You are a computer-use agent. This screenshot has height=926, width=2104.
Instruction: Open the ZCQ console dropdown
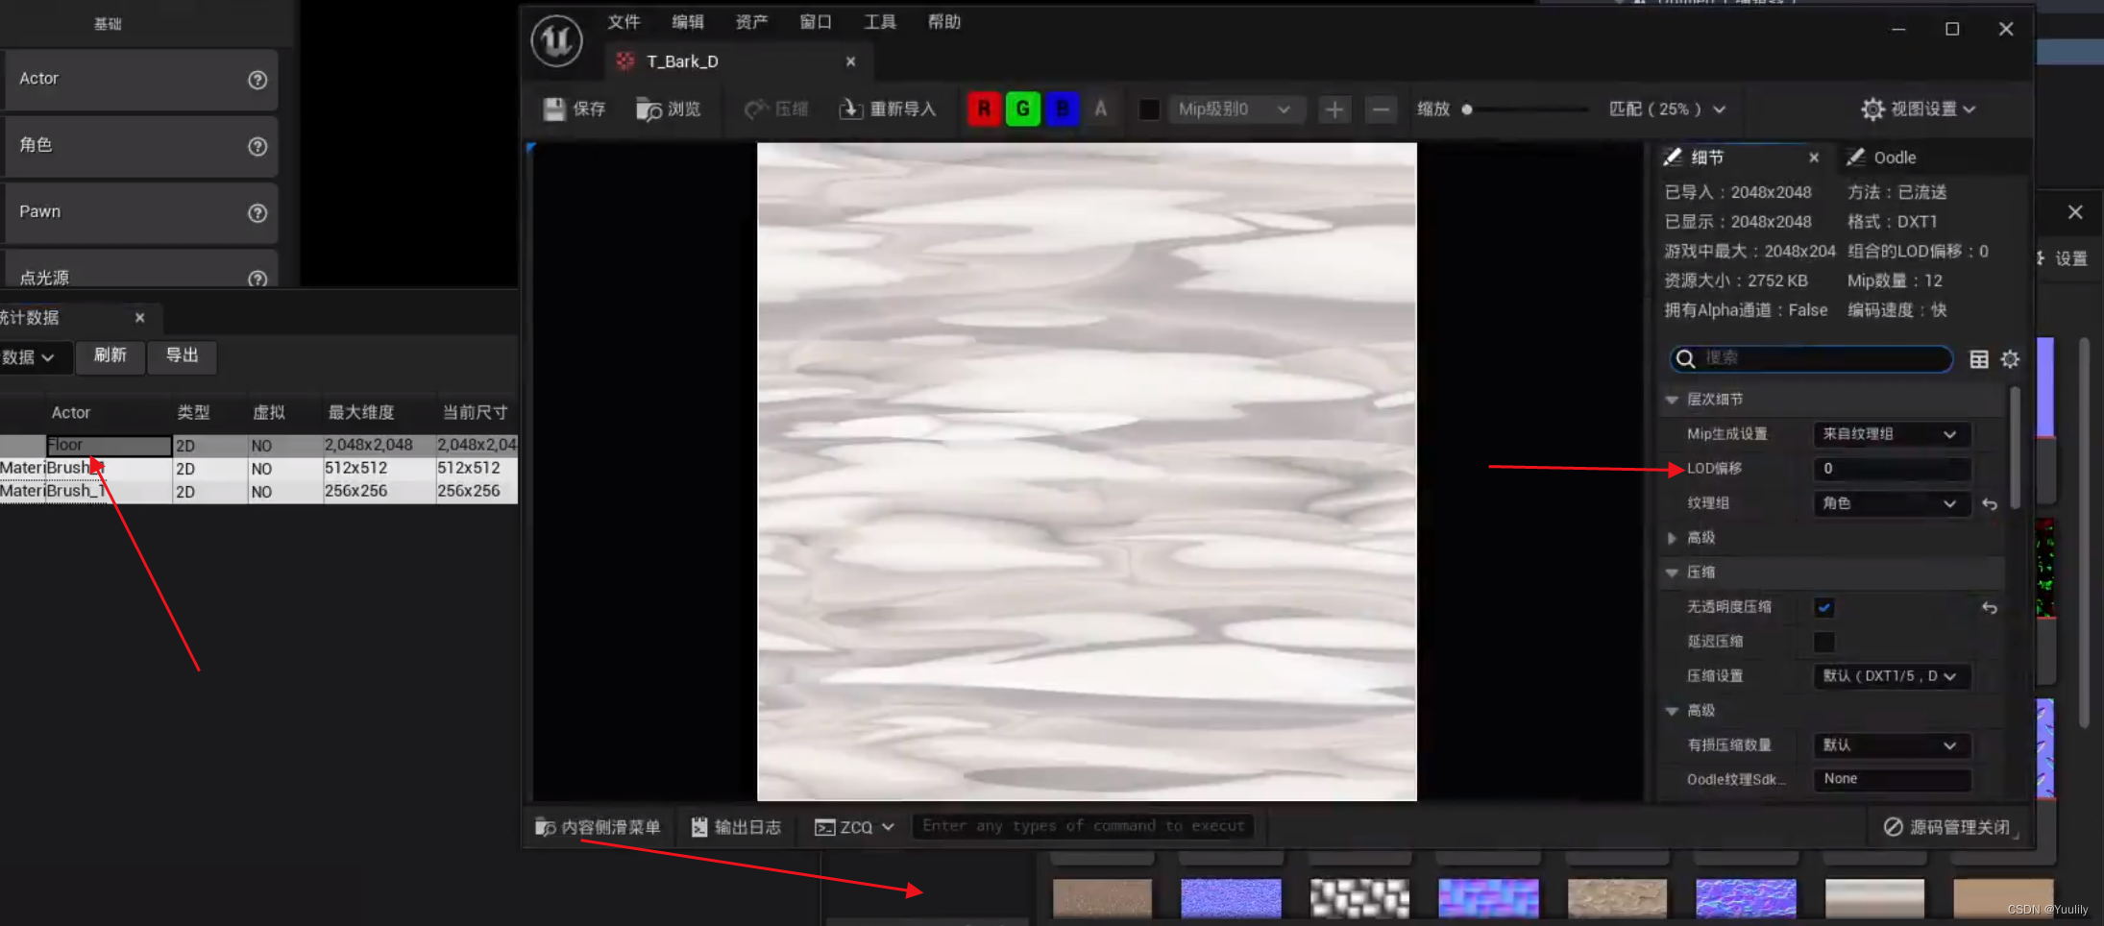click(854, 827)
